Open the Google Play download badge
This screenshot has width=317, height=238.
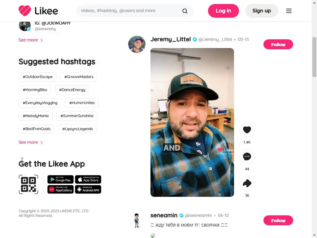(60, 179)
